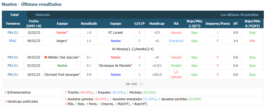Viewport: 266px width, 109px height.
Task: Open Angers team link
Action: [x=61, y=41]
